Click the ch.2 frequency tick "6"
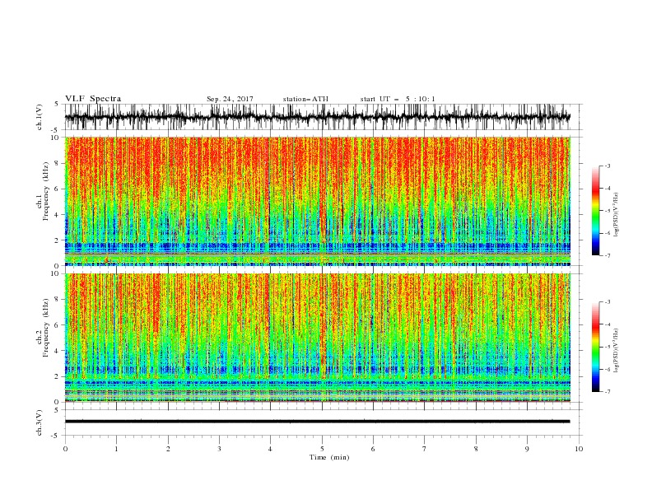652x504 pixels. click(x=58, y=325)
